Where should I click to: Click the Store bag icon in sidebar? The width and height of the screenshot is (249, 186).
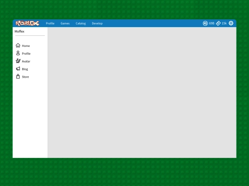(18, 76)
